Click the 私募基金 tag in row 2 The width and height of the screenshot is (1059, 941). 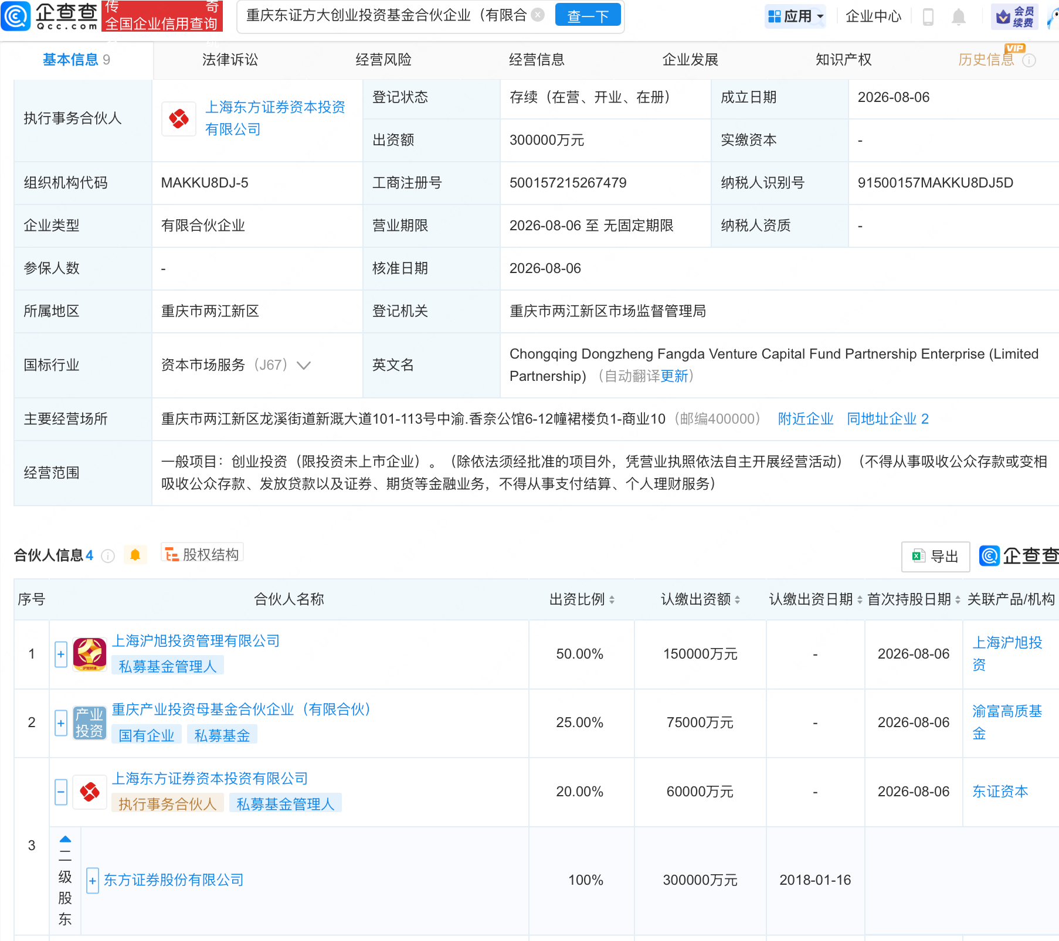pyautogui.click(x=222, y=735)
